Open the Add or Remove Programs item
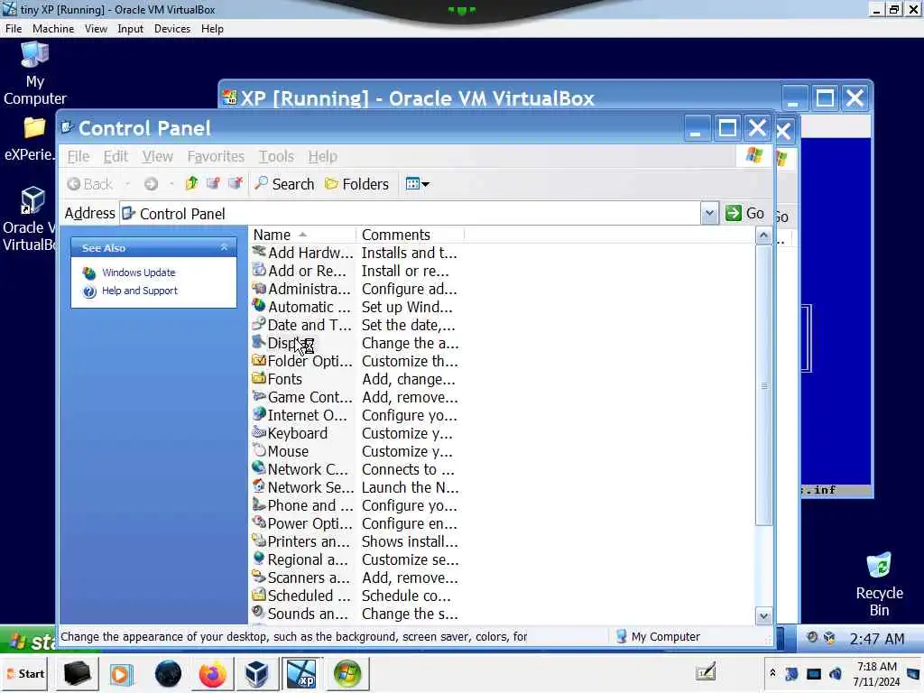924x693 pixels. click(x=300, y=271)
